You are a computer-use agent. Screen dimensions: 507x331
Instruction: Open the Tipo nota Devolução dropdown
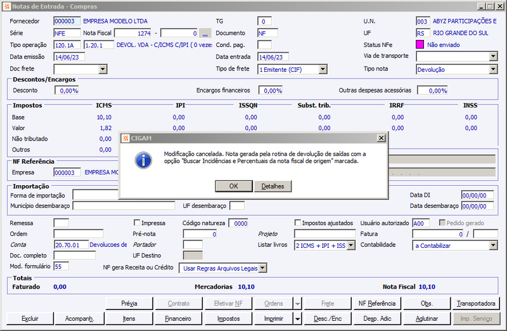pyautogui.click(x=493, y=69)
